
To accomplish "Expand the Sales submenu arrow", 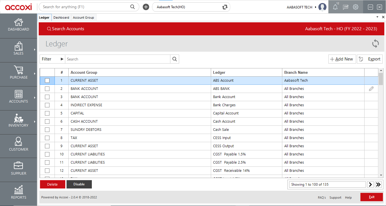I will pyautogui.click(x=35, y=49).
